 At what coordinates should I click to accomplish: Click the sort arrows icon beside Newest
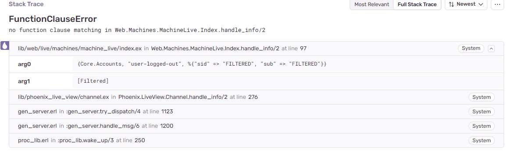click(x=451, y=4)
